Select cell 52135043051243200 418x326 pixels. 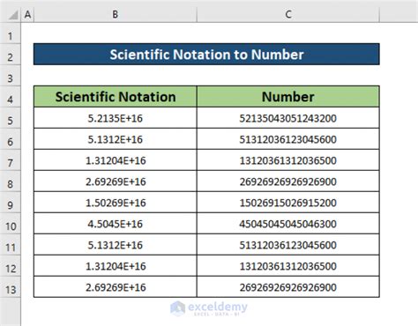pos(288,118)
